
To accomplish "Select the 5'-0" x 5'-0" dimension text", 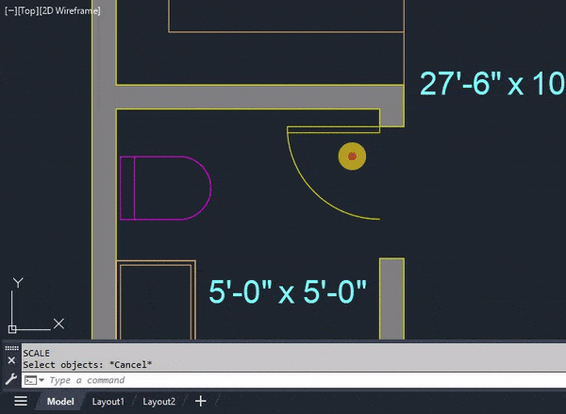I will (288, 291).
